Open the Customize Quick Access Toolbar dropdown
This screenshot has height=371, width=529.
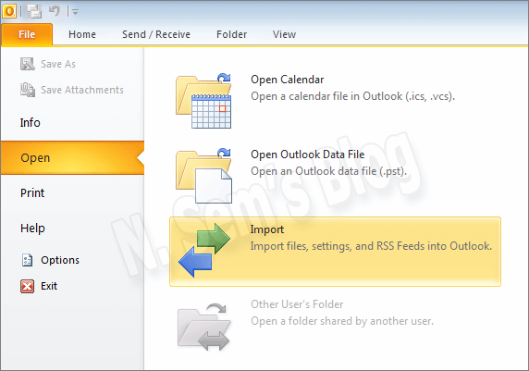(75, 12)
